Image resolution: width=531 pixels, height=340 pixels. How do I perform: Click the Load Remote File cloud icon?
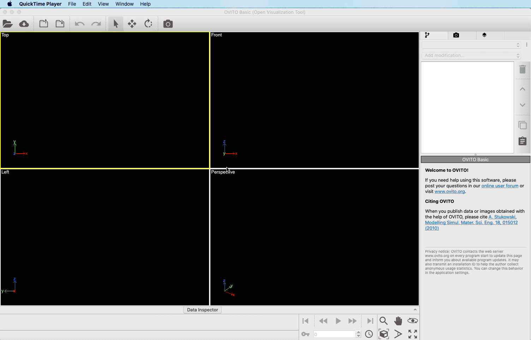click(x=24, y=24)
